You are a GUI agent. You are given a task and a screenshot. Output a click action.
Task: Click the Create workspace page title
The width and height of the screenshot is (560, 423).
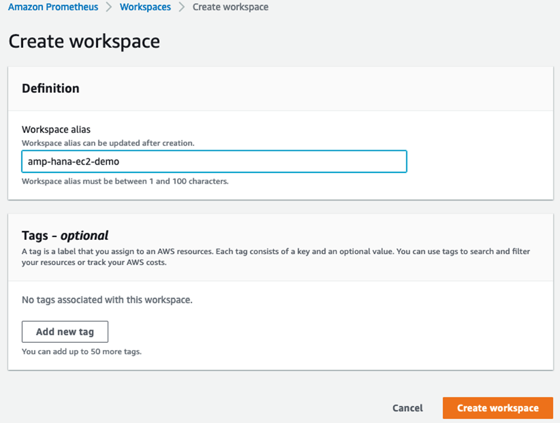click(84, 41)
